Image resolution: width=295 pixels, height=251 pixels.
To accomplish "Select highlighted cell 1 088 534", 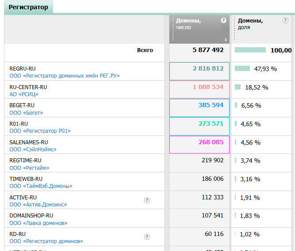I will pos(199,90).
